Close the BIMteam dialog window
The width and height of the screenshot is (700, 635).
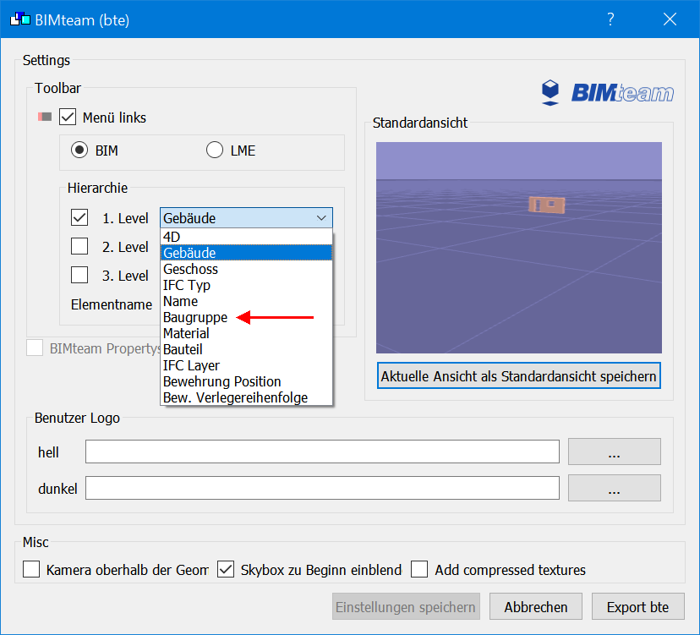[670, 19]
